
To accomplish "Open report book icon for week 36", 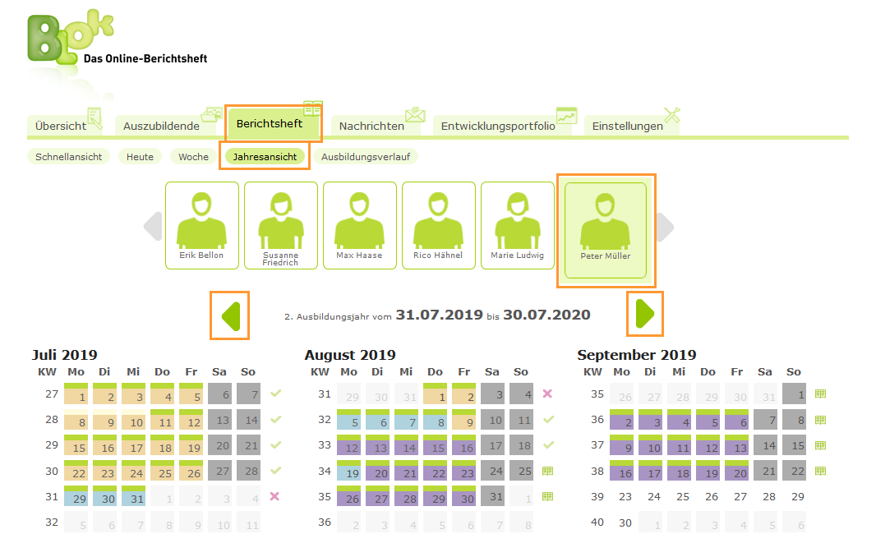I will [x=820, y=420].
